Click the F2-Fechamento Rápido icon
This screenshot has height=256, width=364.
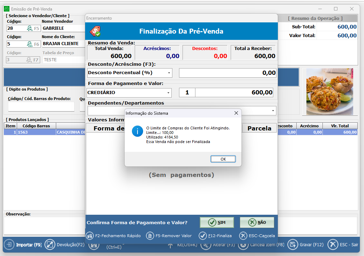[x=90, y=236]
